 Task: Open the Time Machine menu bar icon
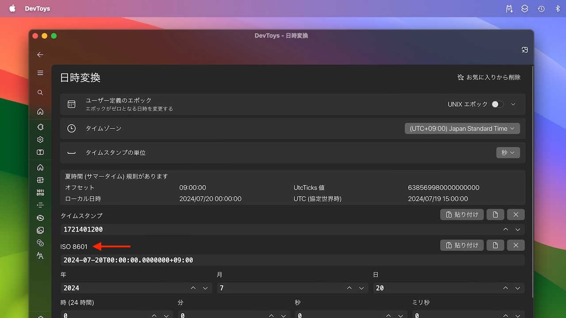pos(541,9)
